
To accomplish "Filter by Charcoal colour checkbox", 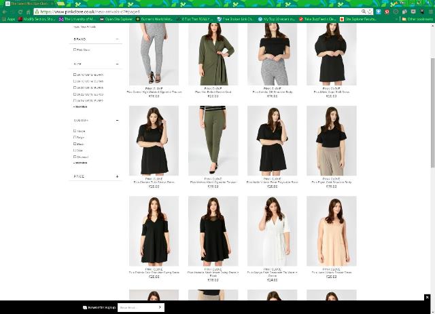I will [x=75, y=157].
